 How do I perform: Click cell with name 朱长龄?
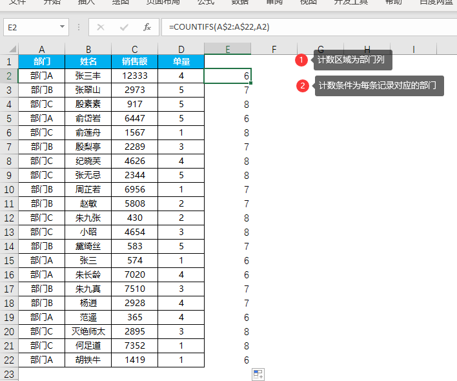88,274
